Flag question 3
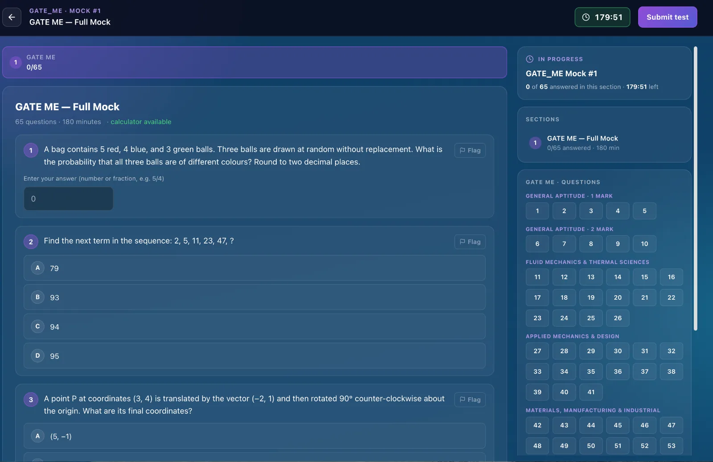Screen dimensions: 713x462 tap(470, 400)
